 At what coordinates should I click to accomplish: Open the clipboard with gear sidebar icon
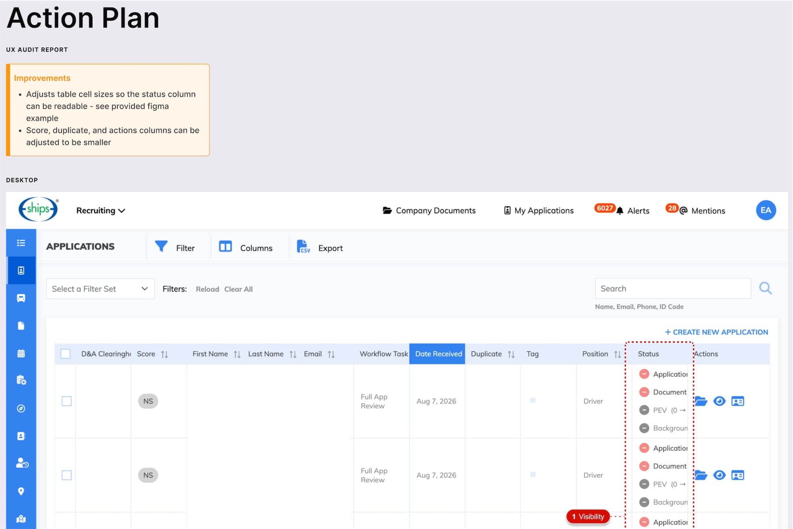[x=21, y=380]
